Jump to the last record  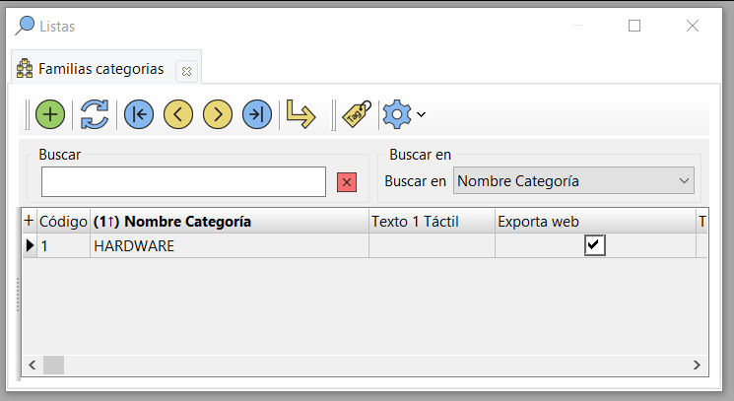tap(257, 114)
